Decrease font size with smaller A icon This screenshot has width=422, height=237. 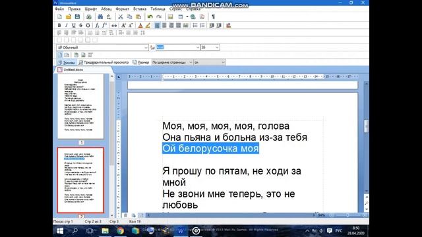131,26
